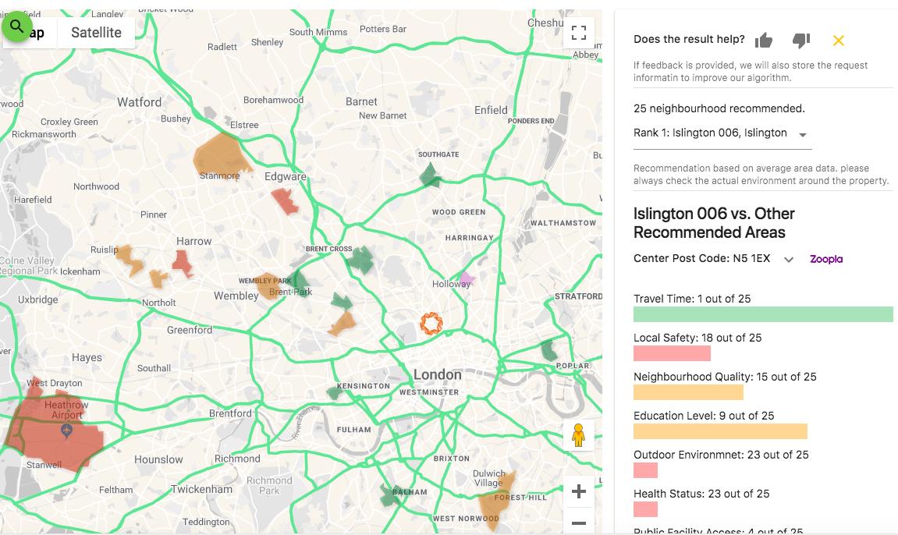
Task: Collapse the recommendation details chevron
Action: [x=802, y=133]
